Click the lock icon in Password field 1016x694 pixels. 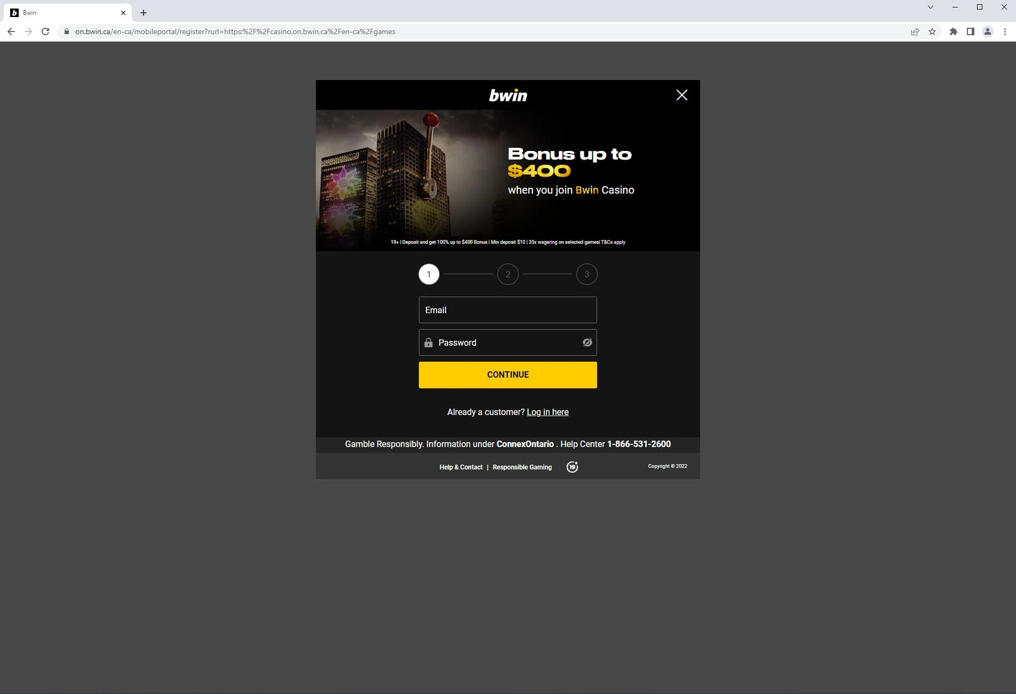pyautogui.click(x=428, y=342)
